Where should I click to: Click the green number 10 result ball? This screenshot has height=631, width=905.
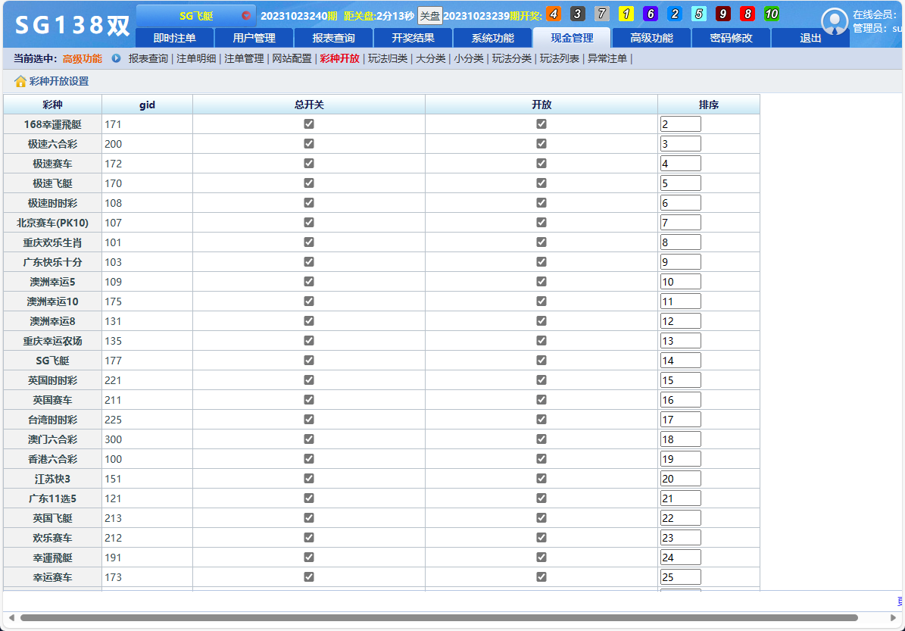pos(772,14)
